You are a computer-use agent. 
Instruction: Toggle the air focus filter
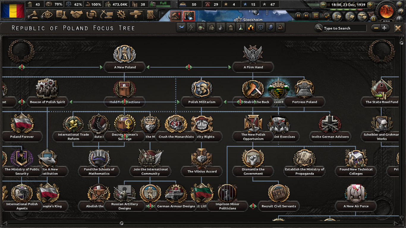point(181,28)
